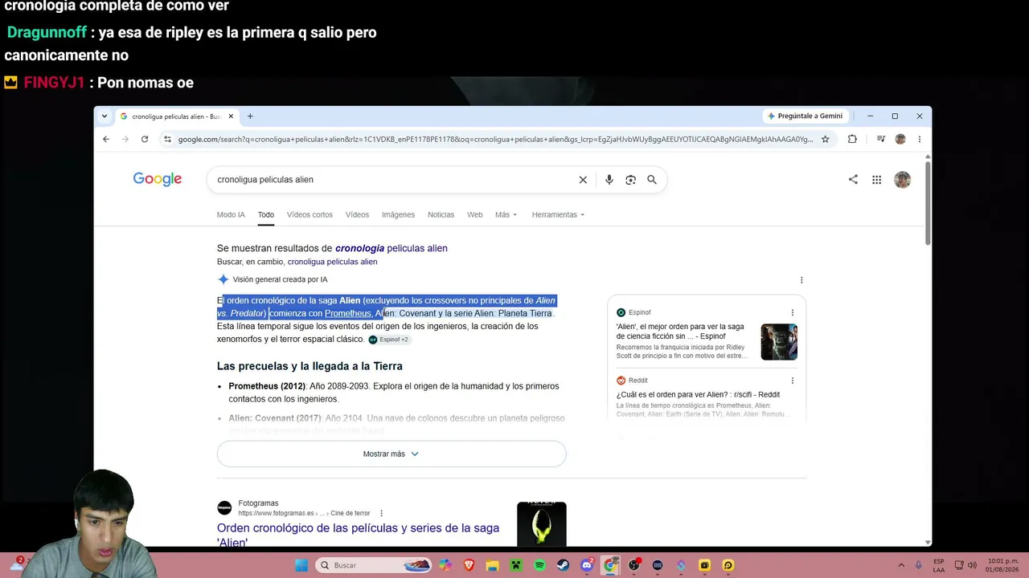The image size is (1029, 578).
Task: Click the Pregúntale a Gemini button
Action: tap(805, 116)
